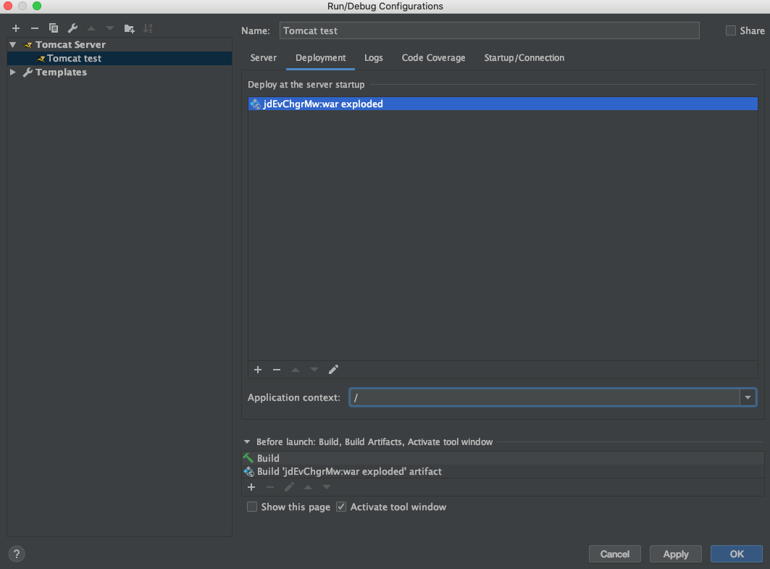
Task: Add a new run configuration
Action: click(x=16, y=28)
